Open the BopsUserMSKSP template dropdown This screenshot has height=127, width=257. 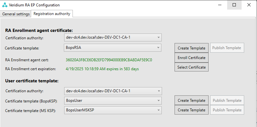113,110
